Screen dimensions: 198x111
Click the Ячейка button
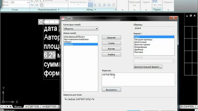coord(111,55)
